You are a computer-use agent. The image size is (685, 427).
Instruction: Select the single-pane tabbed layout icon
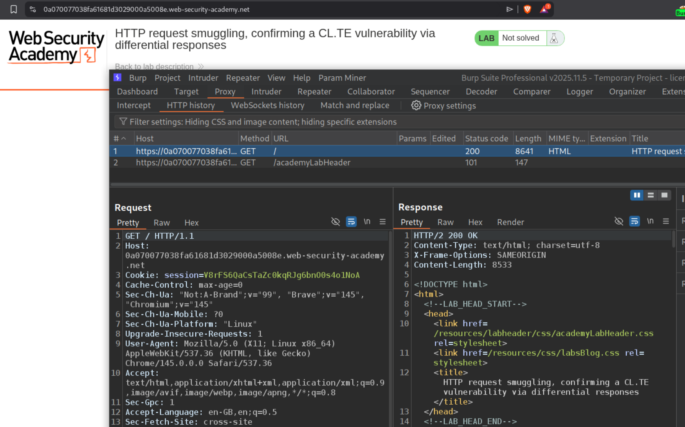[664, 195]
